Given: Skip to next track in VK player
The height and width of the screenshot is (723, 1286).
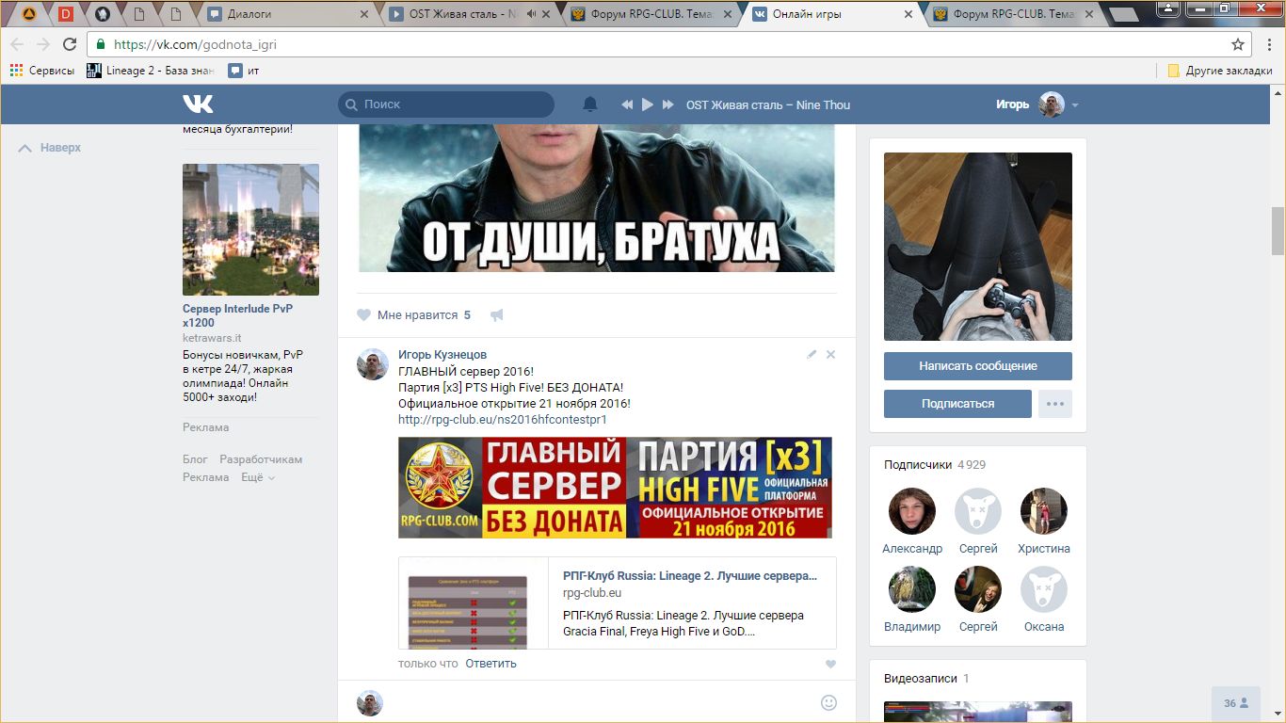Looking at the screenshot, I should point(667,104).
